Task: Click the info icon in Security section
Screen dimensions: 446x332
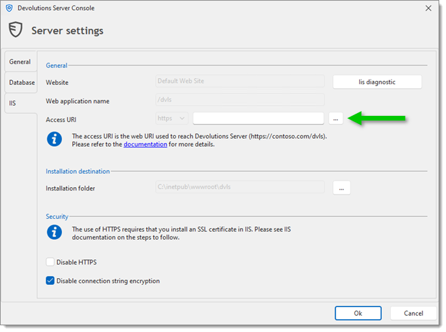Action: click(55, 232)
